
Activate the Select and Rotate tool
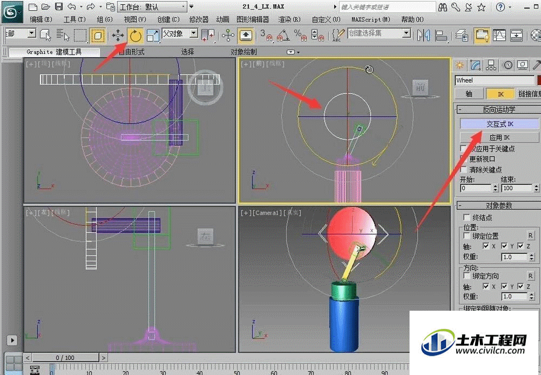click(136, 35)
